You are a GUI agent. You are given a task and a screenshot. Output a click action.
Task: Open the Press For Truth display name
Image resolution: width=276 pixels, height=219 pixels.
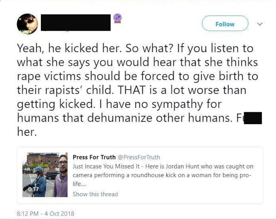click(x=92, y=157)
